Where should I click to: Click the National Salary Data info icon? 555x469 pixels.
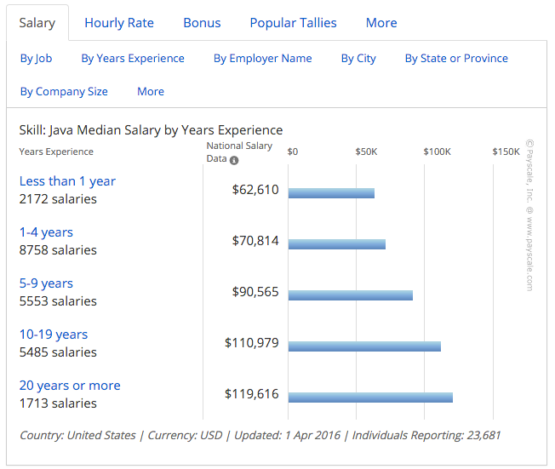[234, 160]
